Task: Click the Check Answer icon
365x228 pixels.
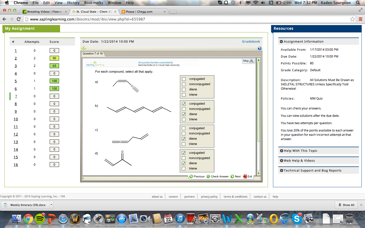Action: pyautogui.click(x=209, y=176)
